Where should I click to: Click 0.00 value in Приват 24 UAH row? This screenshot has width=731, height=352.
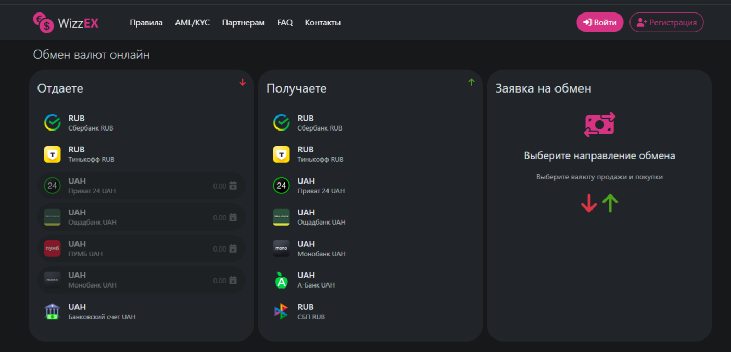click(220, 186)
